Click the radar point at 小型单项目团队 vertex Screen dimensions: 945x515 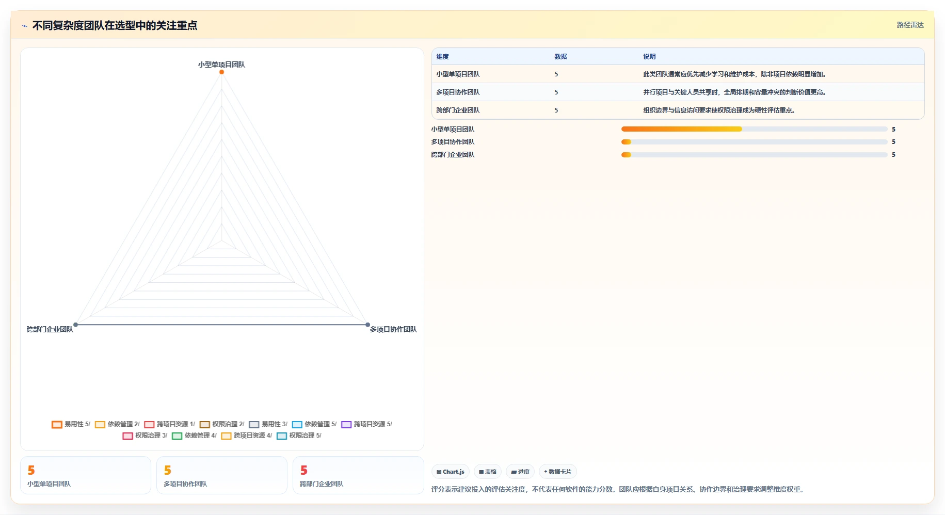(x=221, y=72)
